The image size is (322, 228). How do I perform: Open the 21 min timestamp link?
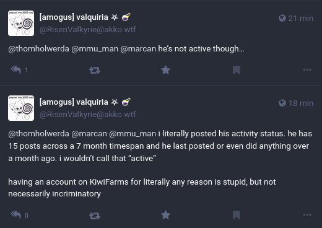[x=301, y=19]
